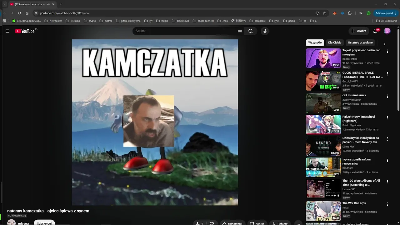Show more filter chips with right chevron

384,44
